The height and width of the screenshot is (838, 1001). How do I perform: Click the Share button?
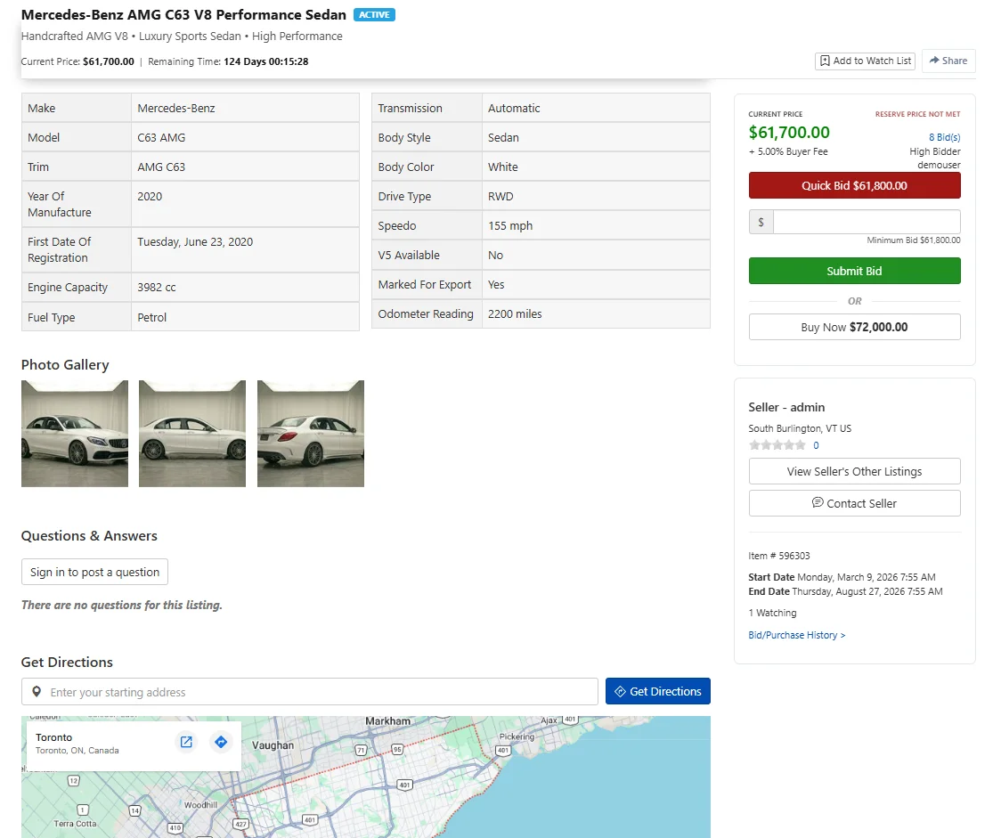click(x=948, y=61)
